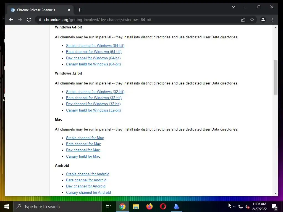
Task: Open Chrome's three-dot menu
Action: 272,20
